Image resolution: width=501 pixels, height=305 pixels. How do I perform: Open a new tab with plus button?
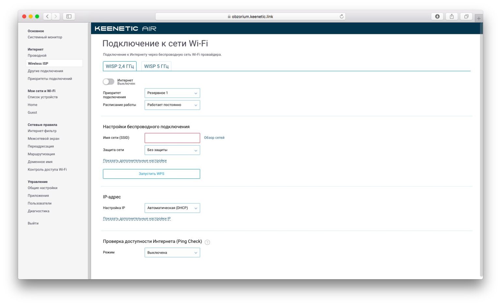pyautogui.click(x=479, y=19)
